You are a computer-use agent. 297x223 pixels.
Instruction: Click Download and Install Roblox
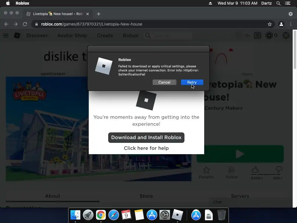click(146, 137)
